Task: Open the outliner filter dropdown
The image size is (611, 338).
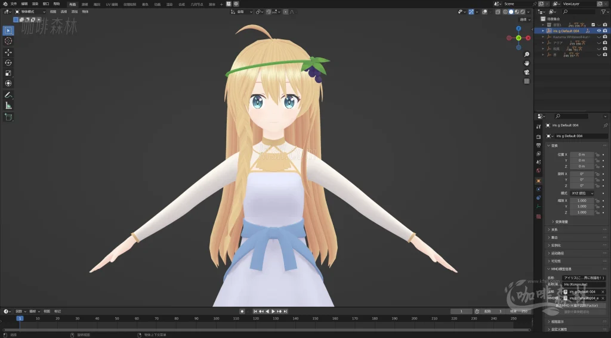Action: pos(604,12)
